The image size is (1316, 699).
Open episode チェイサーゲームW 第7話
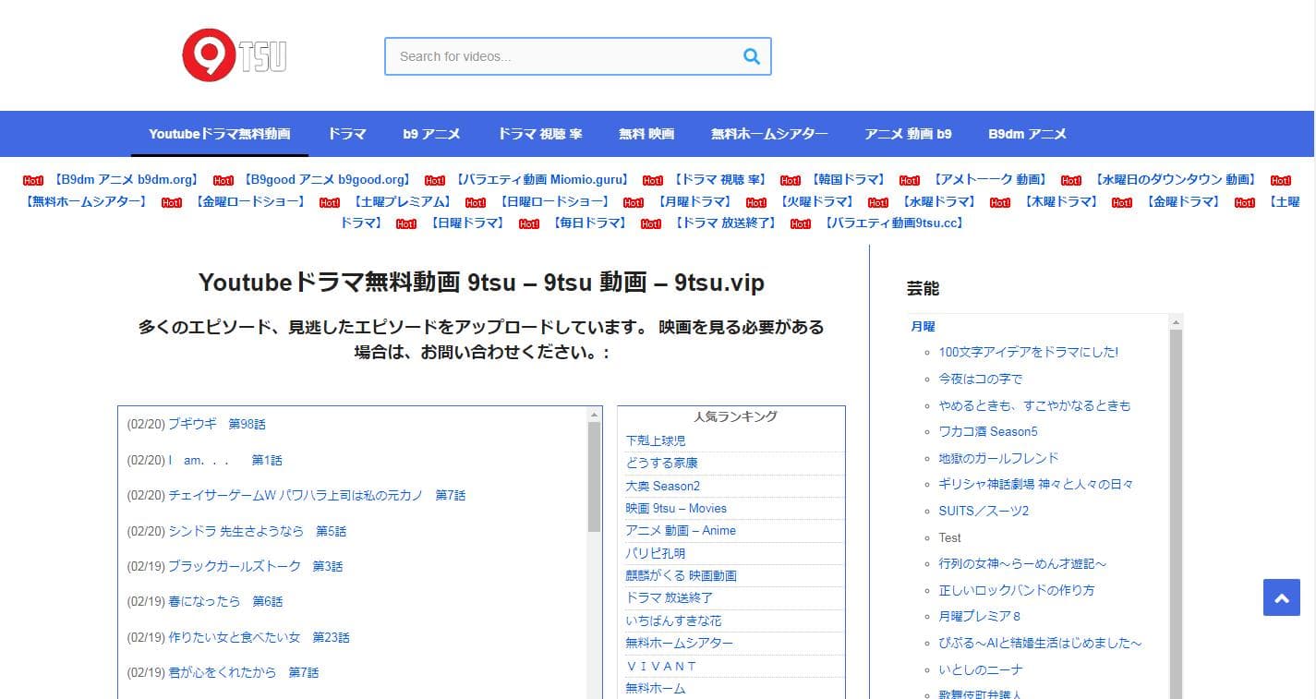click(317, 495)
